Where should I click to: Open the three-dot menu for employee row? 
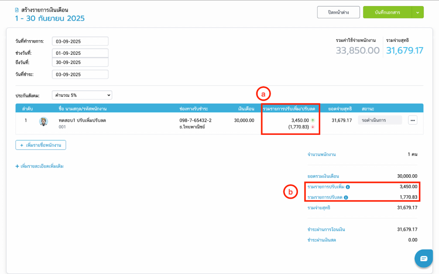[x=412, y=121]
